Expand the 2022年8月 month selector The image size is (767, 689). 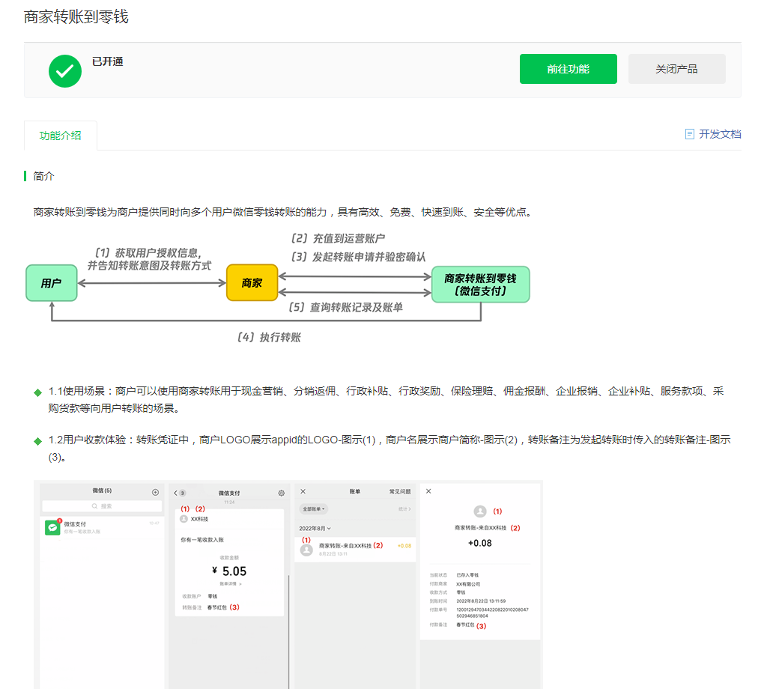click(315, 529)
